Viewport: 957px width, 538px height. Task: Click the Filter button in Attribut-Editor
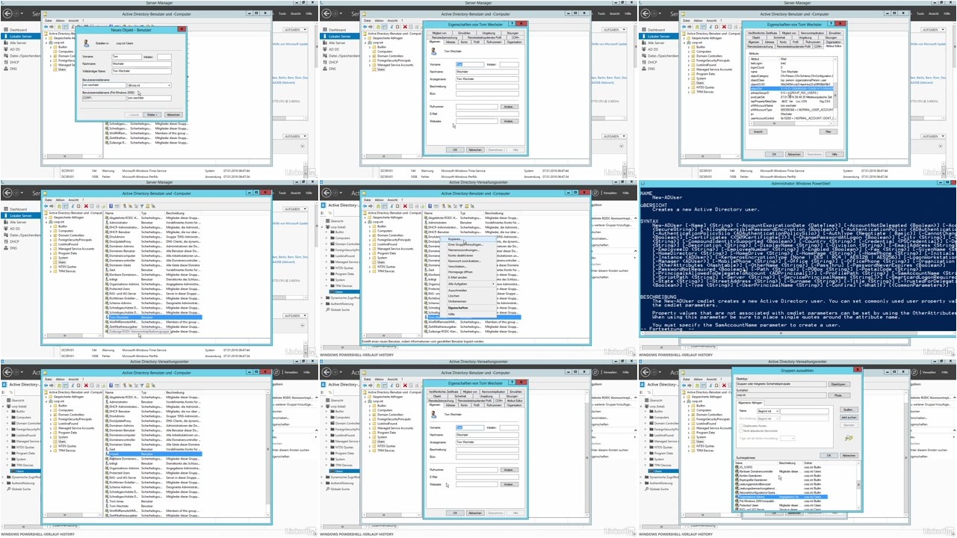tap(829, 132)
